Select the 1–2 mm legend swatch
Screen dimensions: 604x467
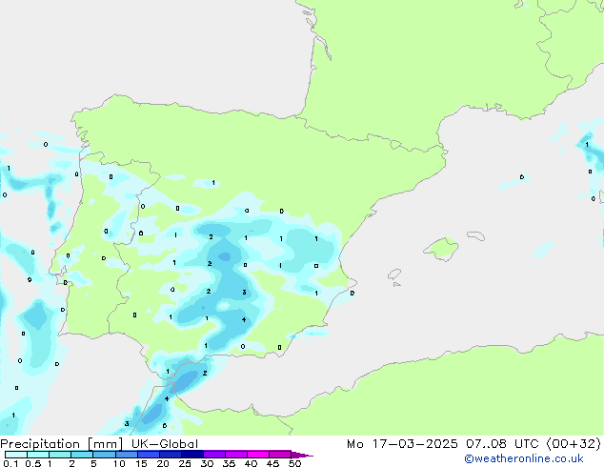coord(60,455)
